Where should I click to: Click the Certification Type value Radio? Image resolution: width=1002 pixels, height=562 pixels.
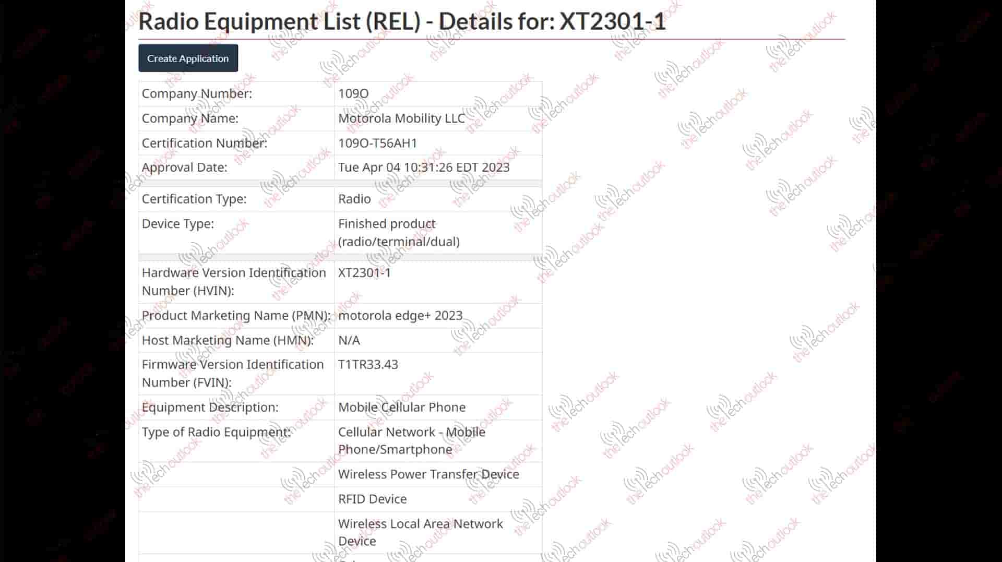click(x=354, y=199)
